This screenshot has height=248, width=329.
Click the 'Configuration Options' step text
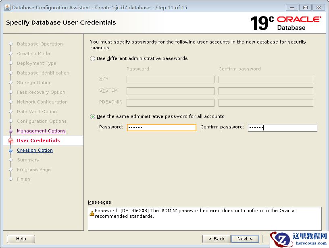42,121
